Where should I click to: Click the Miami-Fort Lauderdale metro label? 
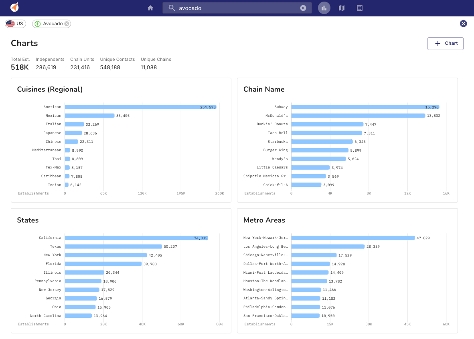click(265, 273)
